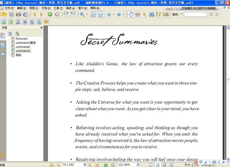The height and width of the screenshot is (167, 230).
Task: Open the 视图 menu
Action: point(34,8)
